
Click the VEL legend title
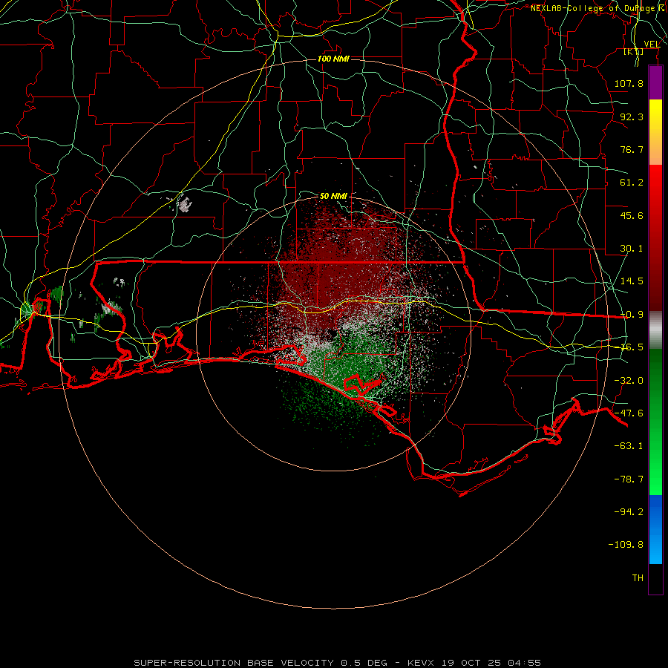coord(652,45)
